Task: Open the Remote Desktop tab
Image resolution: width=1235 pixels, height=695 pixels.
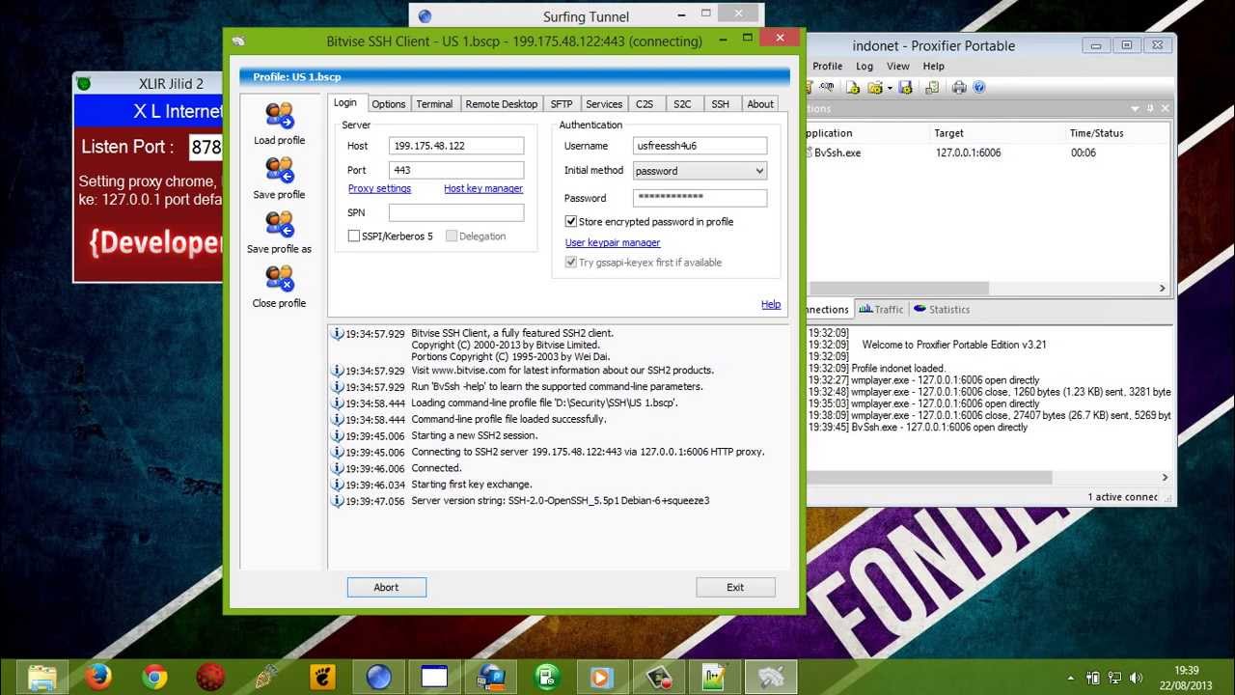Action: [502, 104]
